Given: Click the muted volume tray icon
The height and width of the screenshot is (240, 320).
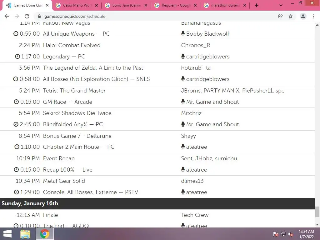Looking at the screenshot, I should pos(290,234).
